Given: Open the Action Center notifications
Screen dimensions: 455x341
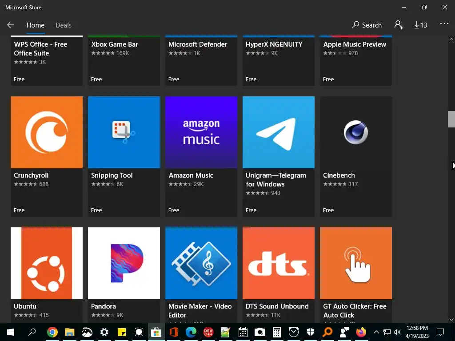Looking at the screenshot, I should pos(440,332).
